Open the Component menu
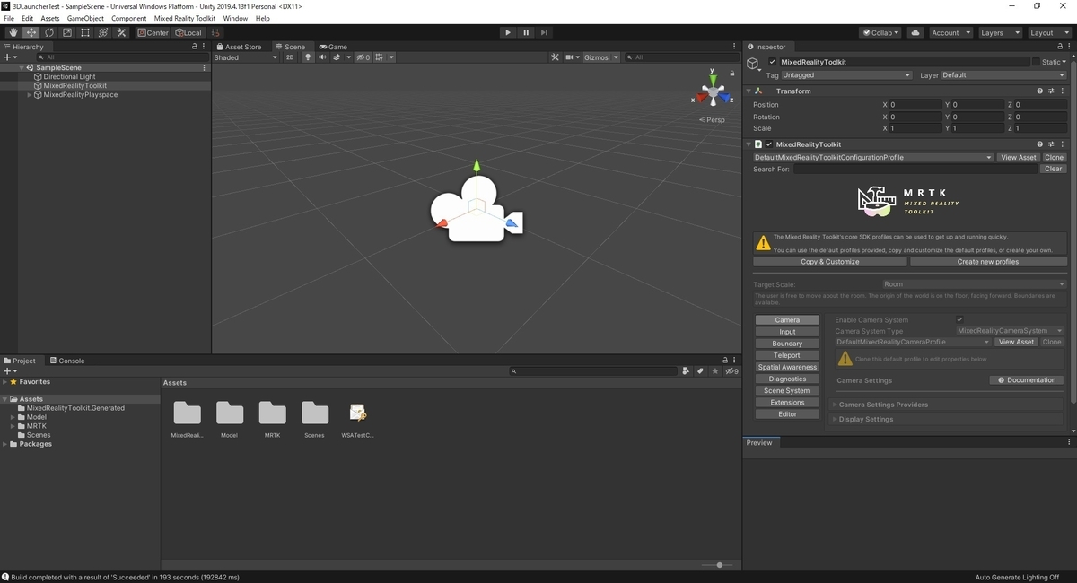Image resolution: width=1077 pixels, height=583 pixels. click(x=128, y=18)
